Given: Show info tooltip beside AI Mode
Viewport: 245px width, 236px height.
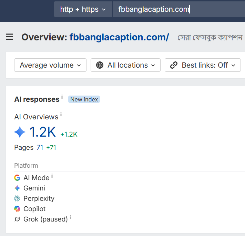Looking at the screenshot, I should pos(52,176).
